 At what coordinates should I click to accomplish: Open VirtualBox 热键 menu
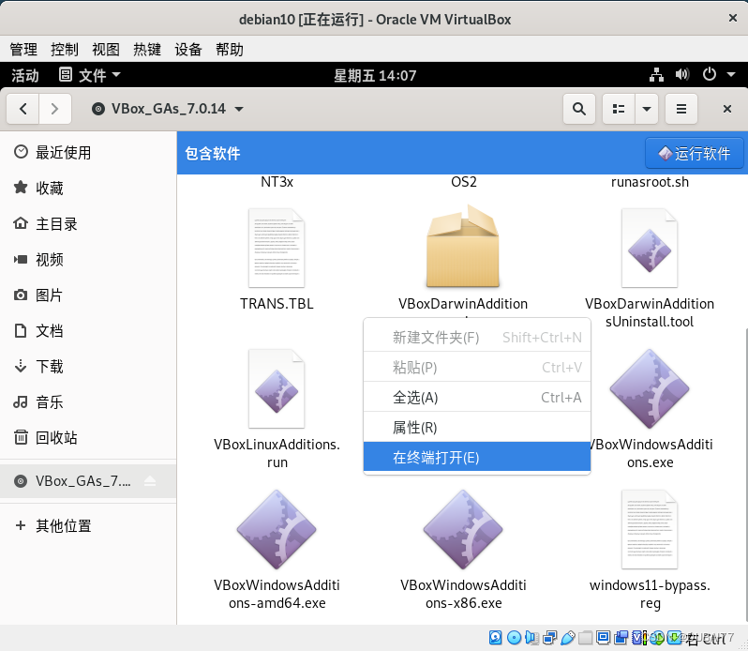[x=147, y=49]
